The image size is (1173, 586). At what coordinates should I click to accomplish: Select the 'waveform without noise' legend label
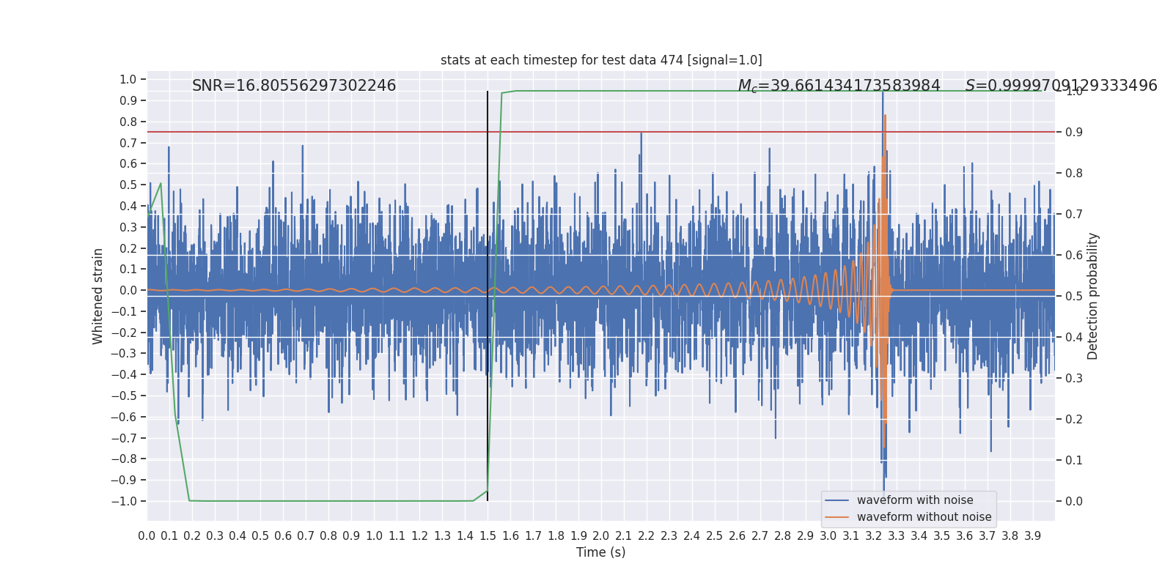(x=924, y=517)
